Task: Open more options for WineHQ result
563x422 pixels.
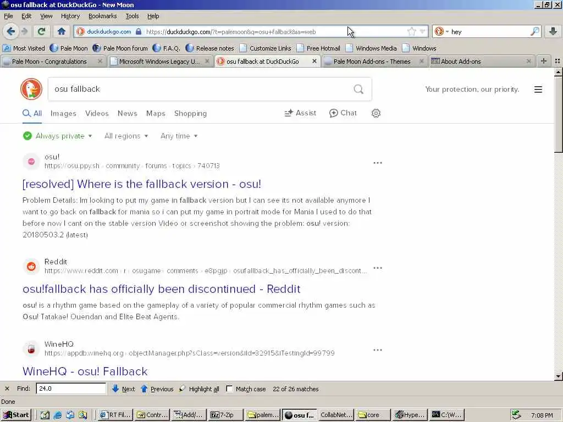Action: coord(378,350)
